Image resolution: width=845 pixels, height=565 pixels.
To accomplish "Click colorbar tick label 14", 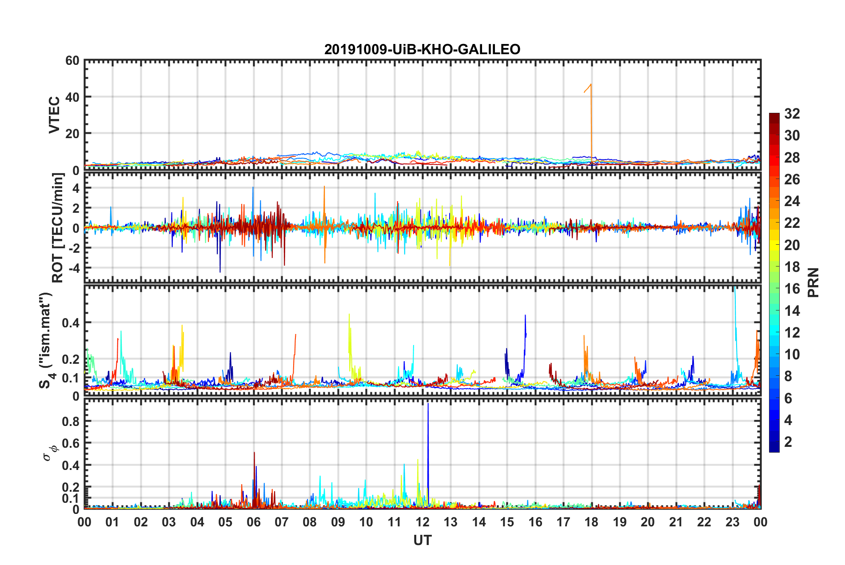I will 792,311.
